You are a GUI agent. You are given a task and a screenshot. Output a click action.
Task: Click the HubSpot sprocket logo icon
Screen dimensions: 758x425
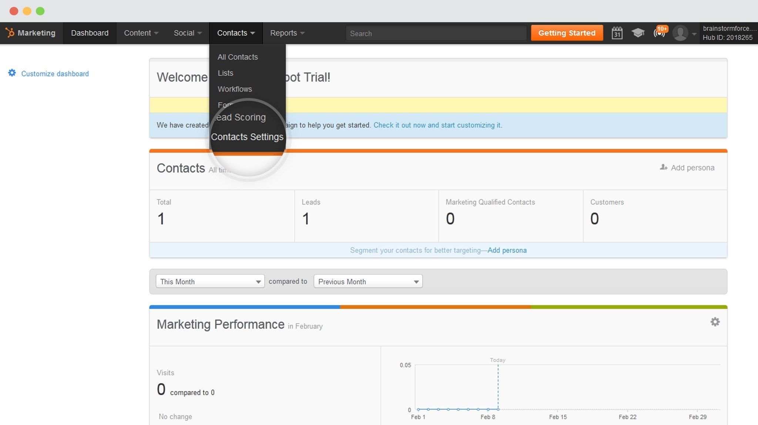click(10, 33)
